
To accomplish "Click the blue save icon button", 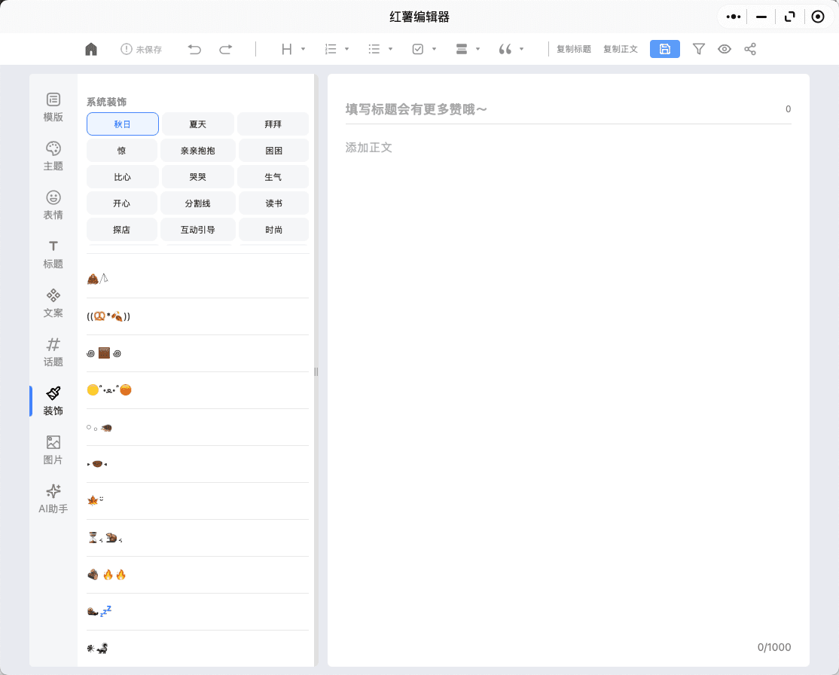I will 664,49.
